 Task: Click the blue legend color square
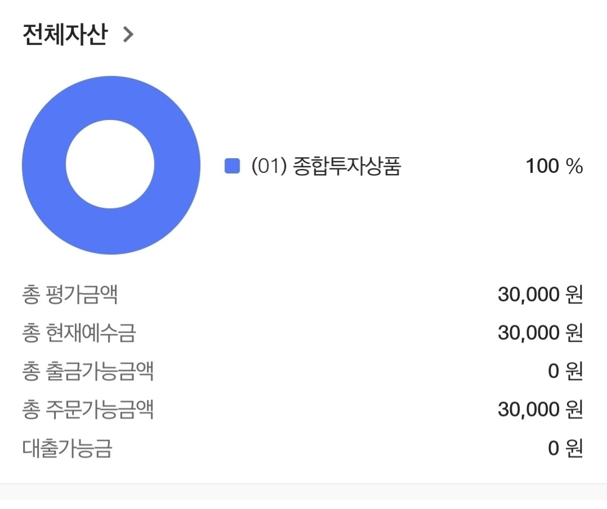(232, 166)
